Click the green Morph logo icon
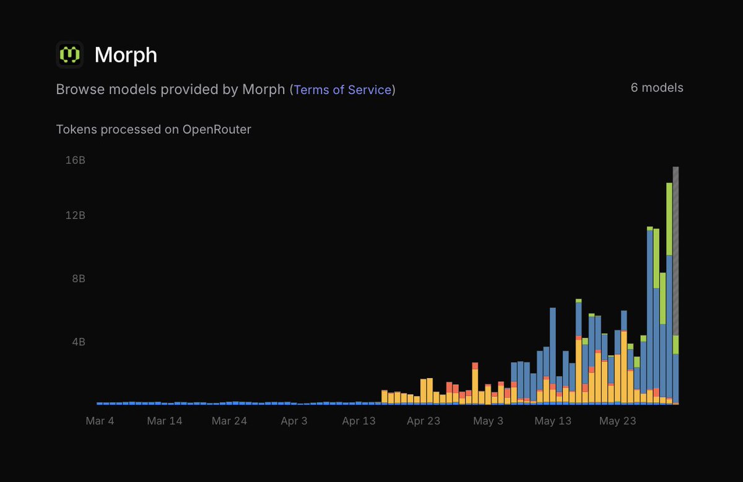743x482 pixels. click(69, 54)
